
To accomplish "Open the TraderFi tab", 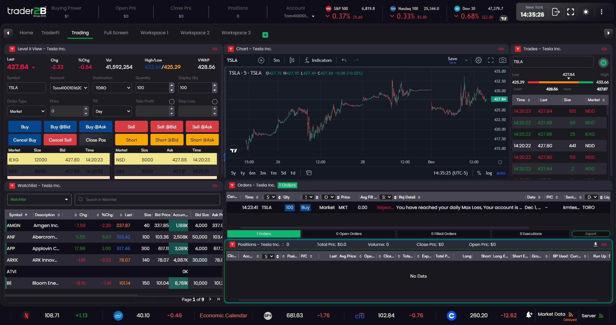I will click(x=50, y=33).
